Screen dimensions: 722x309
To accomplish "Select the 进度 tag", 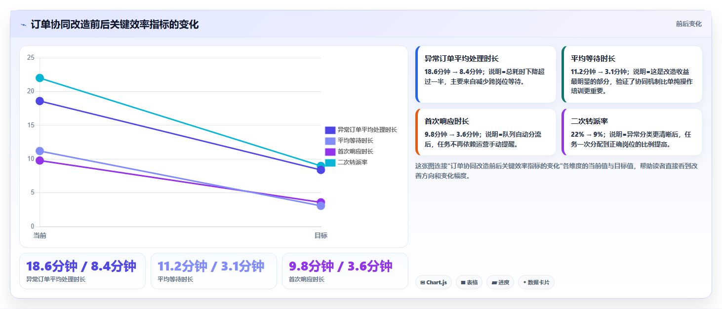I will [500, 282].
